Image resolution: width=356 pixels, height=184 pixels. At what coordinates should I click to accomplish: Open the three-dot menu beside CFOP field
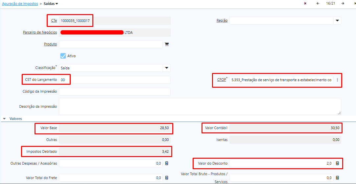[x=337, y=80]
